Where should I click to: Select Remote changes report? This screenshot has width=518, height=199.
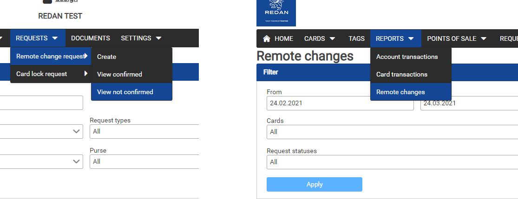[x=400, y=92]
